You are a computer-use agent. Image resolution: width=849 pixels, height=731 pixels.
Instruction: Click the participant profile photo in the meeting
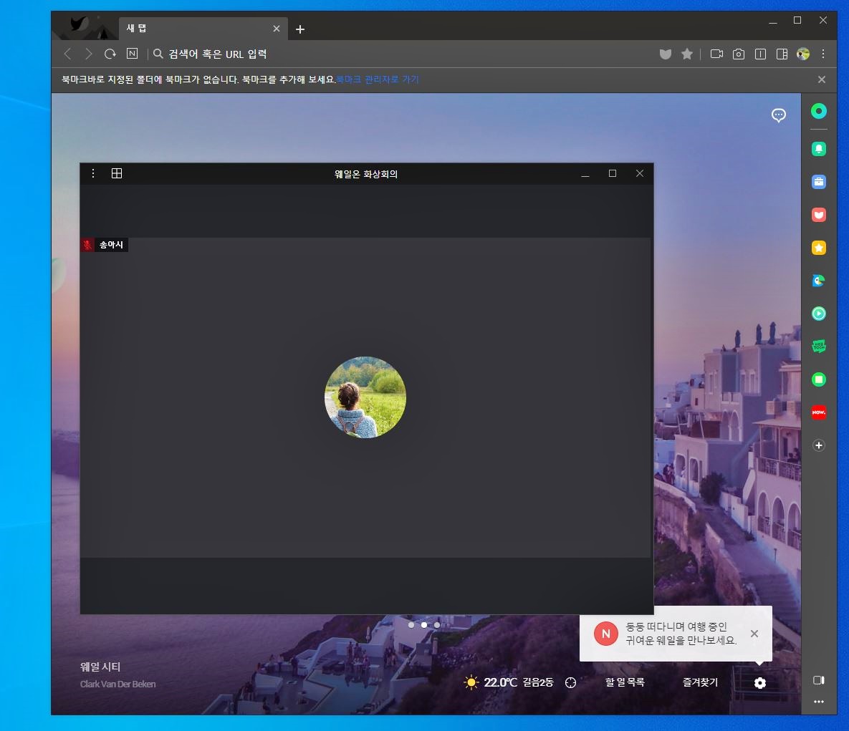point(365,397)
